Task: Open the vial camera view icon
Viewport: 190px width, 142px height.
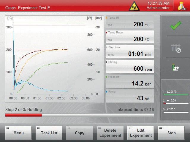Action: tap(176, 68)
